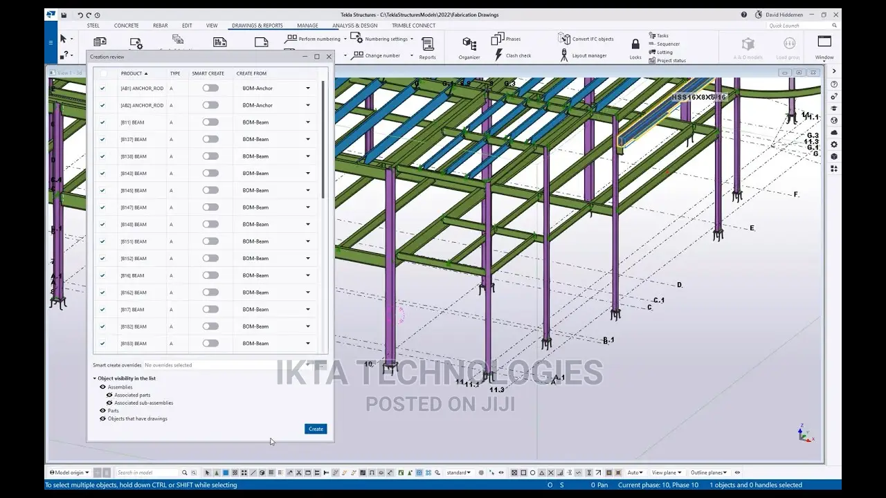Open the Lotting tool

tap(660, 52)
